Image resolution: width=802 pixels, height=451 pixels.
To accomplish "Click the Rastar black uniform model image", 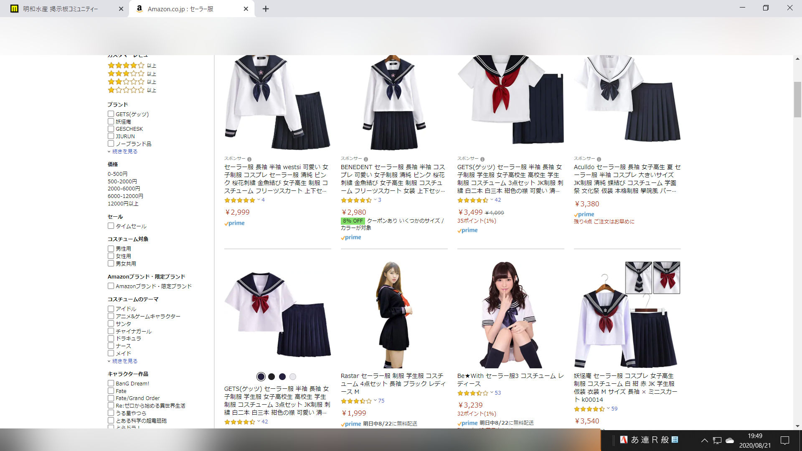I will (x=394, y=315).
